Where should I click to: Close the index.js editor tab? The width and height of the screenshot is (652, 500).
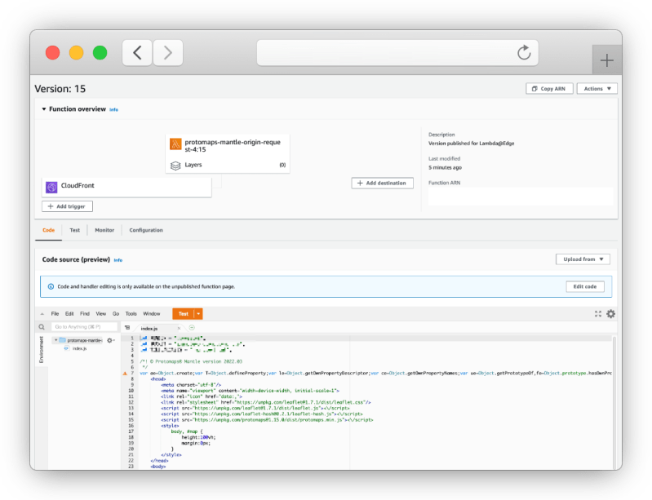point(180,329)
